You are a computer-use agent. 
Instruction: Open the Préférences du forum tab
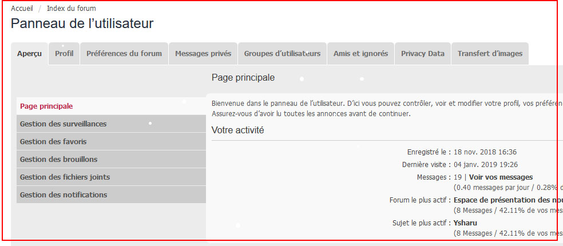(124, 54)
